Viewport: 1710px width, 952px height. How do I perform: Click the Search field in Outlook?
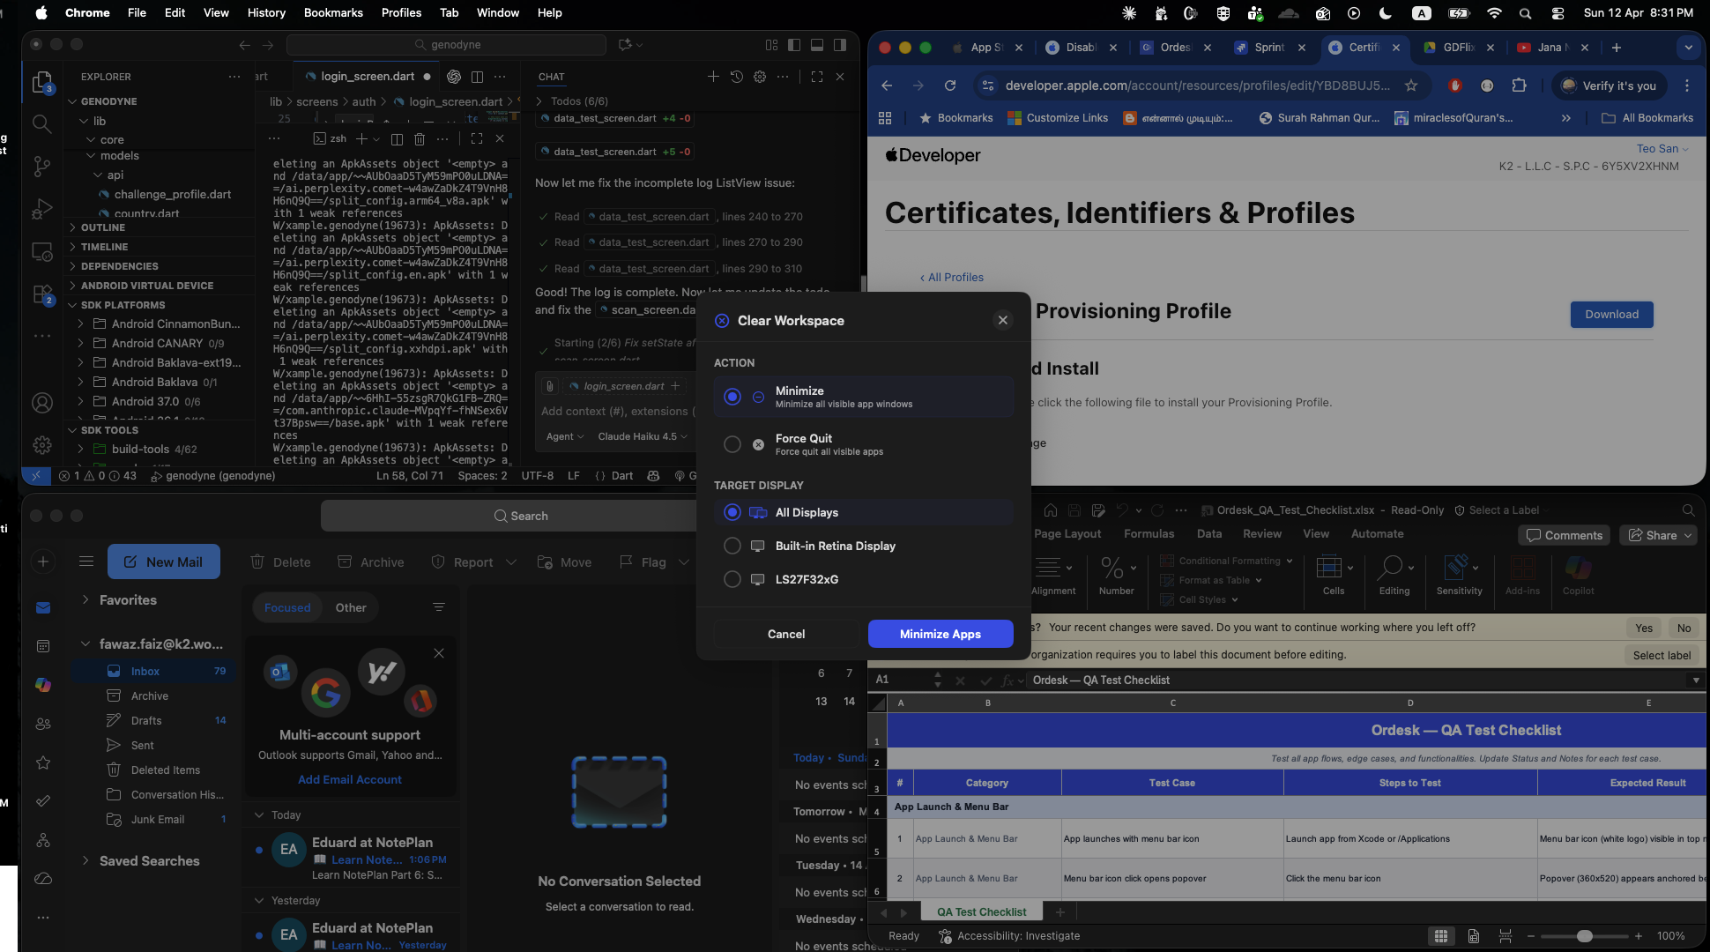click(520, 515)
